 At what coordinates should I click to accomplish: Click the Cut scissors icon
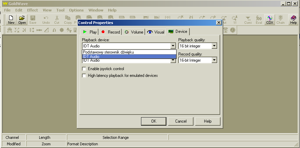pos(57,20)
